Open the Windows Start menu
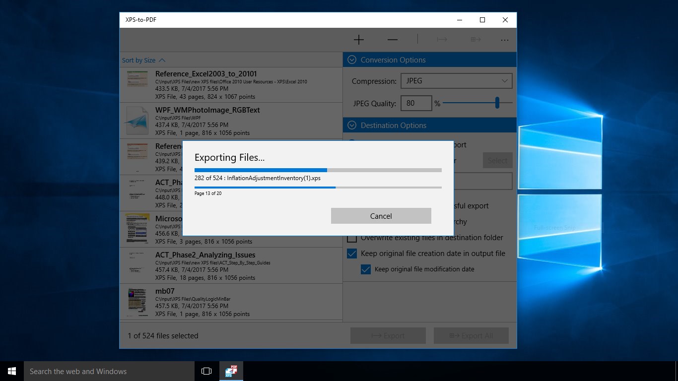 (x=12, y=371)
